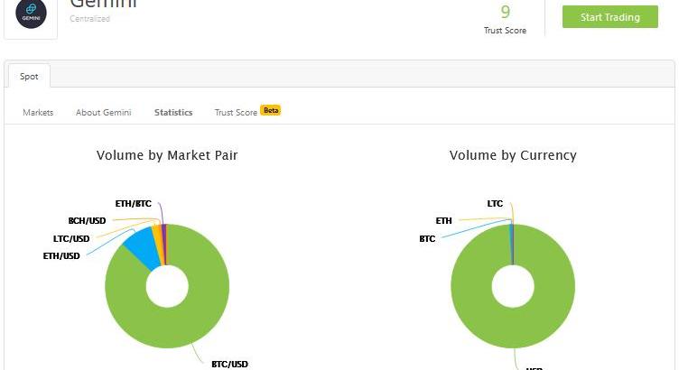Select the LTC label in Volume by Currency
This screenshot has width=688, height=370.
pyautogui.click(x=495, y=204)
